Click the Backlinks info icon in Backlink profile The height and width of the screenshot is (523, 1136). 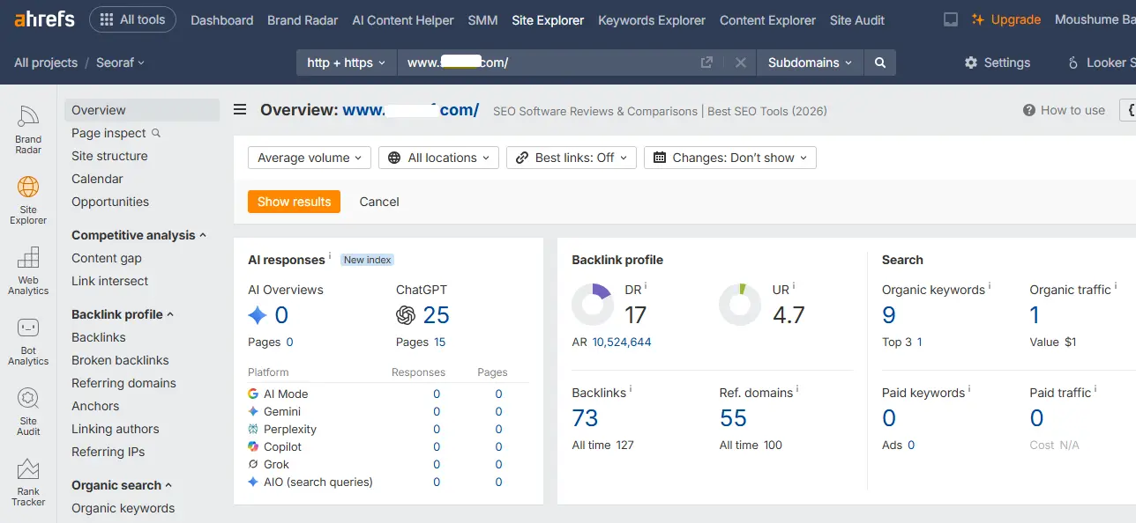(631, 389)
